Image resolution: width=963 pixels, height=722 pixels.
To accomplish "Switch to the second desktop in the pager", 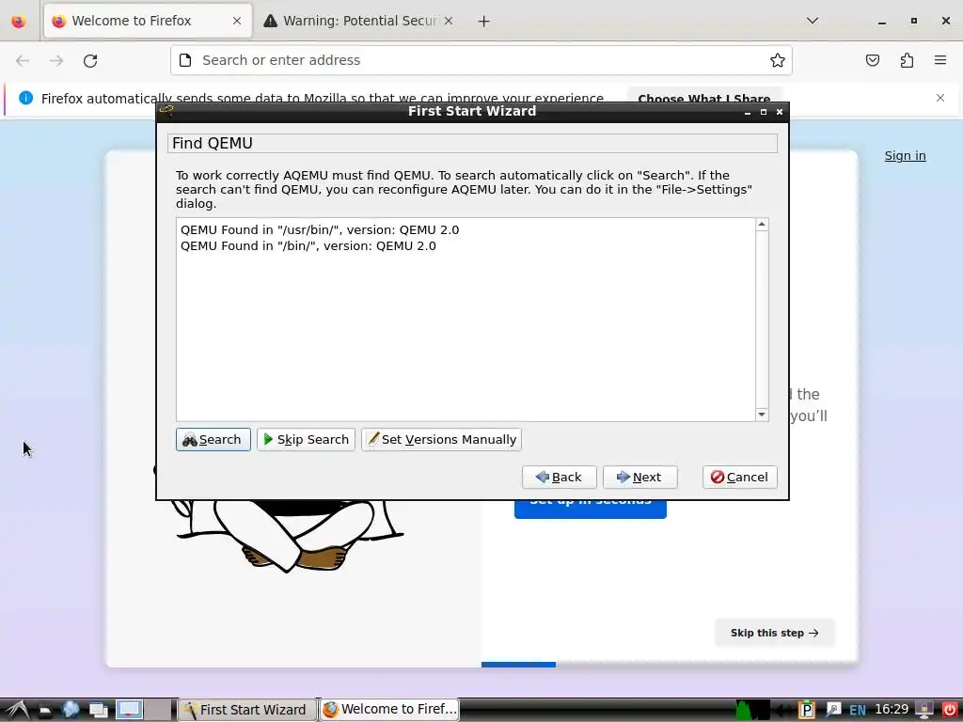I will (157, 710).
